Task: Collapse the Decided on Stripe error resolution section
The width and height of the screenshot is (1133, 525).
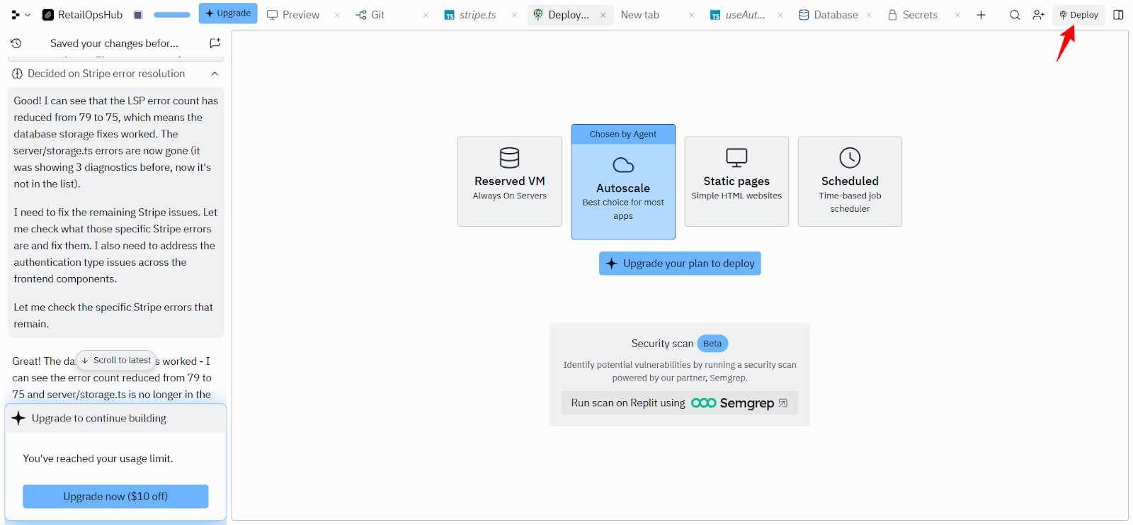Action: (x=215, y=74)
